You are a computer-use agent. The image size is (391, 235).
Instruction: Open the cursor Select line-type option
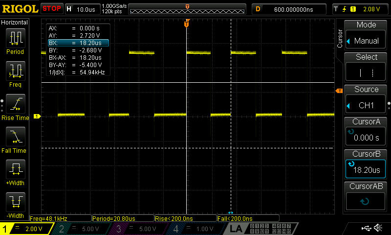[x=365, y=67]
